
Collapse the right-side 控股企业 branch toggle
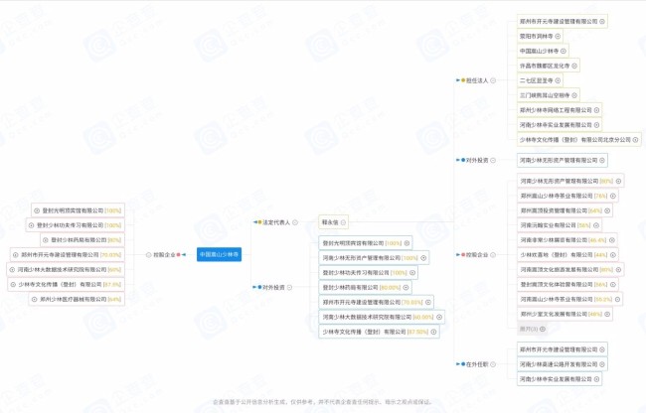click(x=493, y=254)
